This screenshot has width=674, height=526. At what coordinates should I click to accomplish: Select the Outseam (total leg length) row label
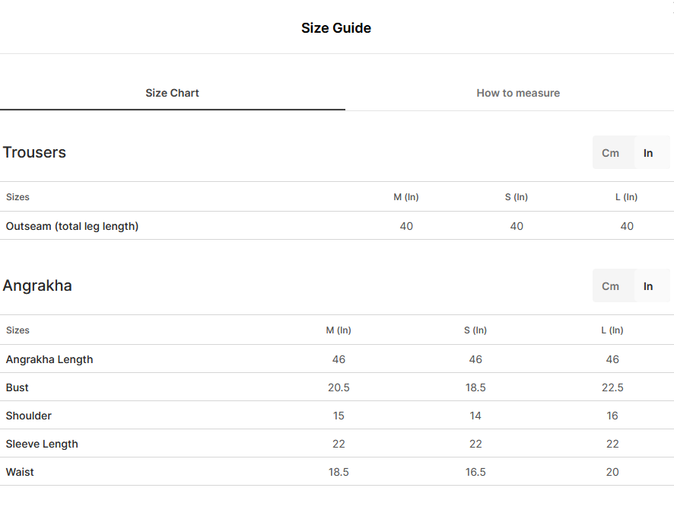tap(72, 226)
